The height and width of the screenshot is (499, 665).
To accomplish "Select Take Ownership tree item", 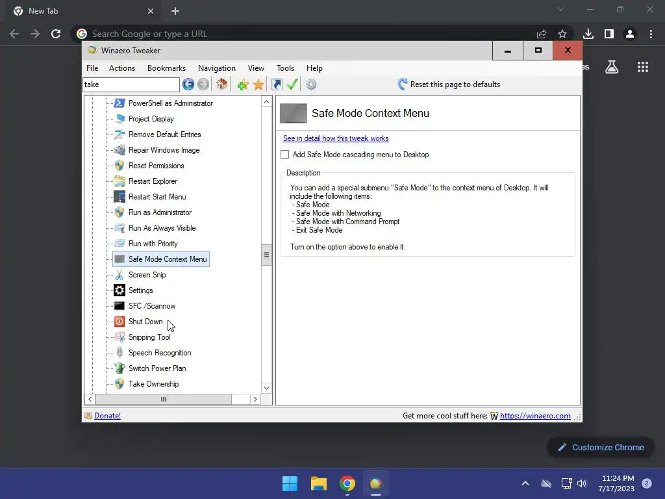I will pyautogui.click(x=153, y=384).
